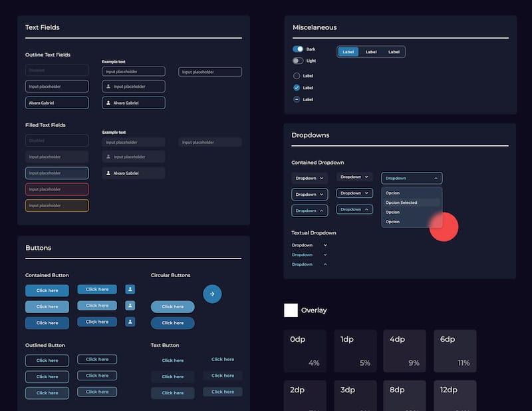Screen dimensions: 532x411
Task: Collapse the blue Textual Dropdown with up chevron
Action: click(x=309, y=264)
